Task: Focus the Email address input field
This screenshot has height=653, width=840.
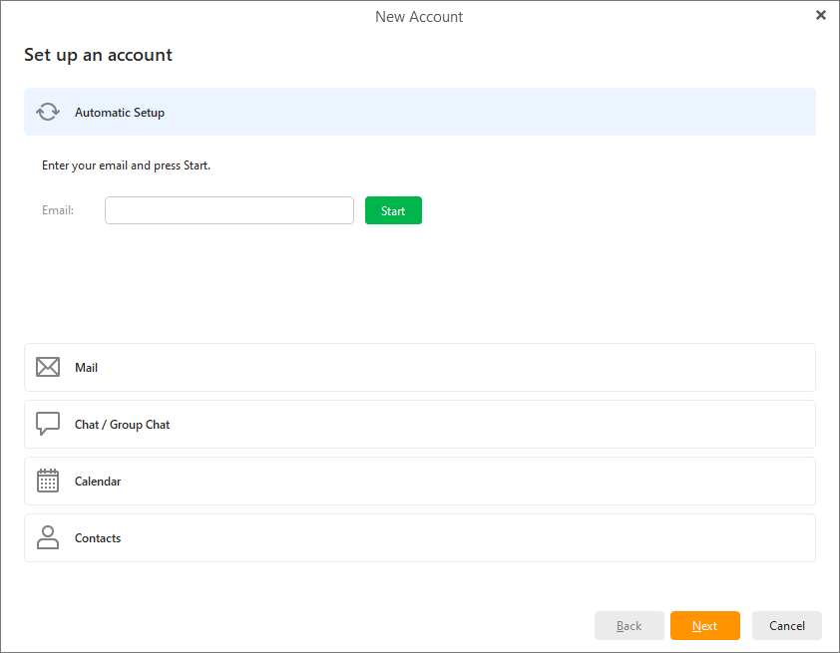Action: 228,210
